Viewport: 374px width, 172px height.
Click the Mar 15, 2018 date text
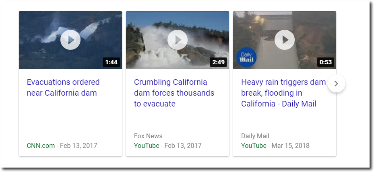click(290, 145)
